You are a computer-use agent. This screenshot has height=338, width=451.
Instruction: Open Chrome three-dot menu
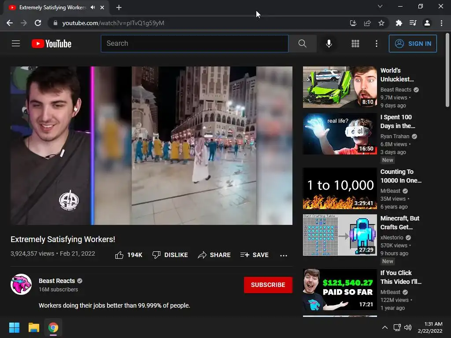pos(441,23)
